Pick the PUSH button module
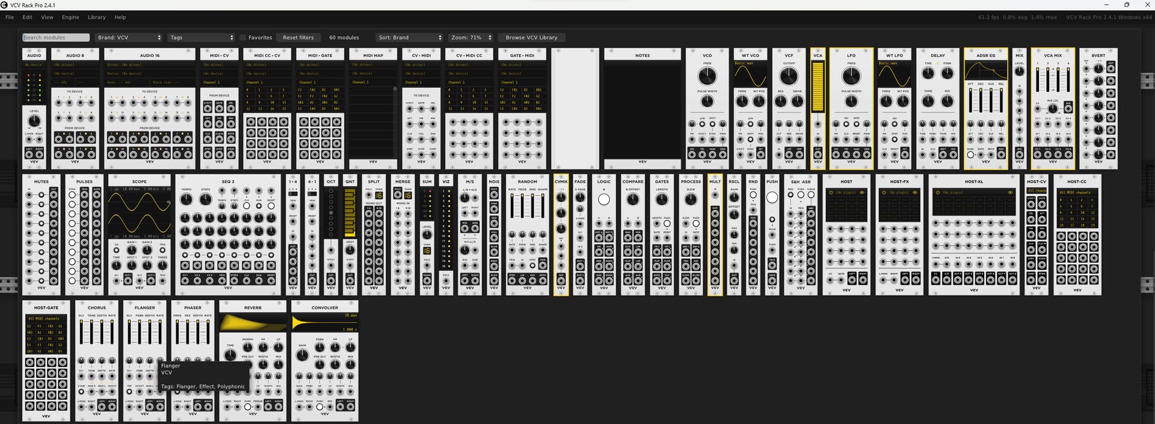 [x=772, y=235]
